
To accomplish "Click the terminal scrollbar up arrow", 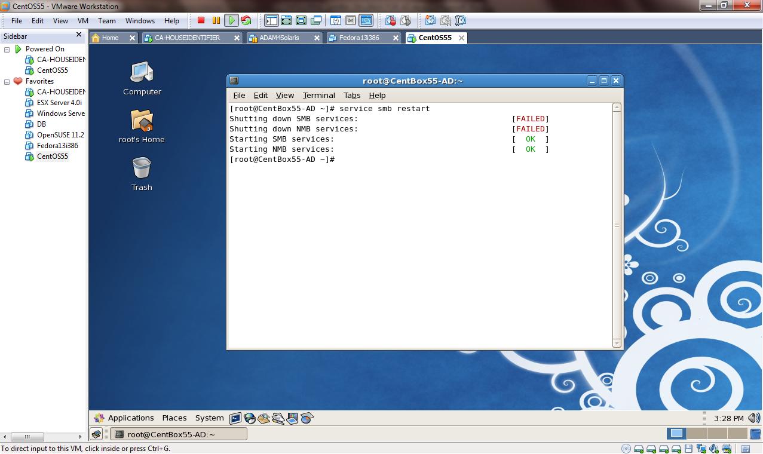I will 617,108.
